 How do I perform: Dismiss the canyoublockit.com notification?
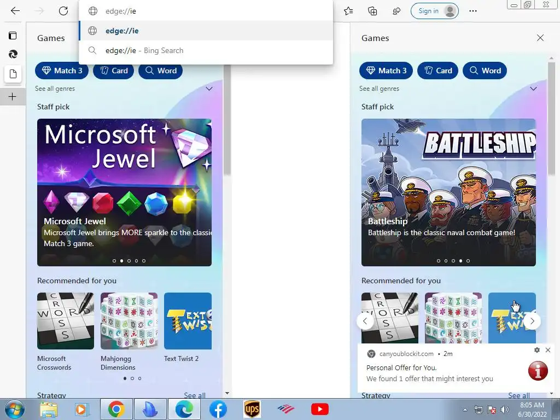point(548,350)
